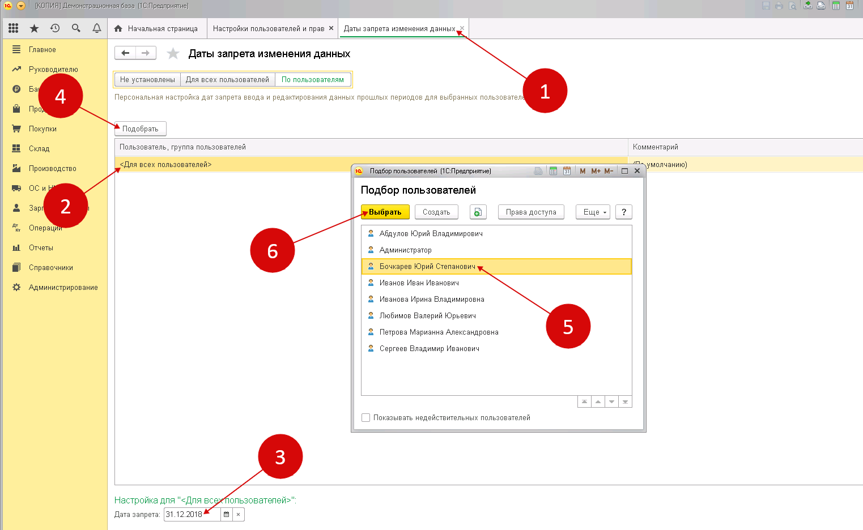Viewport: 863px width, 530px height.
Task: Switch to Даты запрета изменения данных tab
Action: click(399, 28)
